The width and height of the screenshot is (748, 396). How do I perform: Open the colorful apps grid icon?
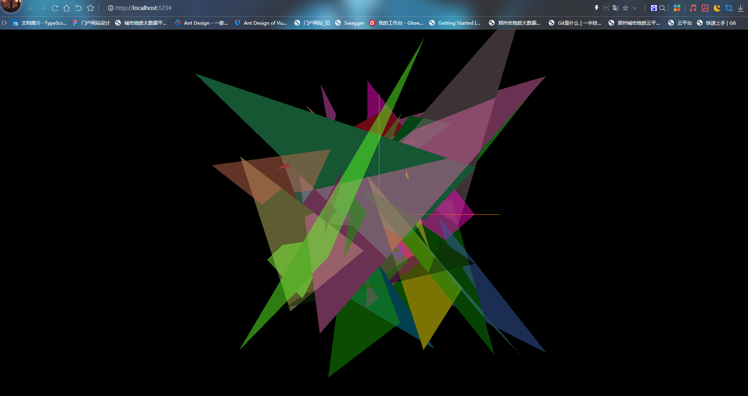pos(677,8)
